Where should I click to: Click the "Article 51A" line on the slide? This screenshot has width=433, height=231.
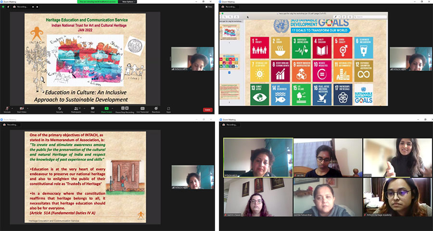[63, 213]
